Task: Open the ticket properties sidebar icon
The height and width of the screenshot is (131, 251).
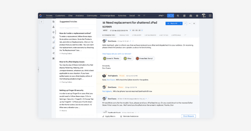Action: (x=53, y=22)
